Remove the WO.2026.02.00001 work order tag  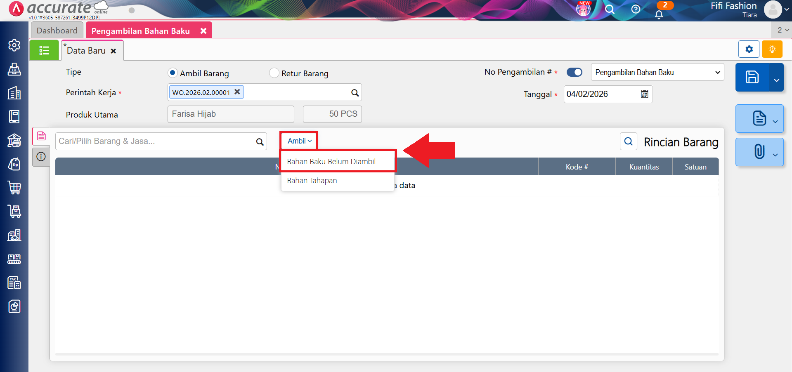pyautogui.click(x=237, y=92)
